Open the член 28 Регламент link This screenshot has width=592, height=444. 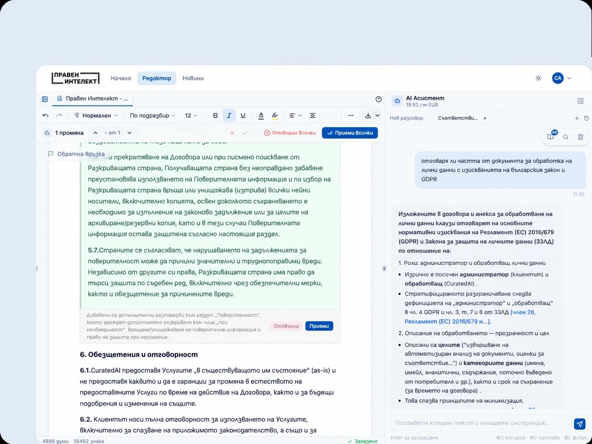click(470, 317)
